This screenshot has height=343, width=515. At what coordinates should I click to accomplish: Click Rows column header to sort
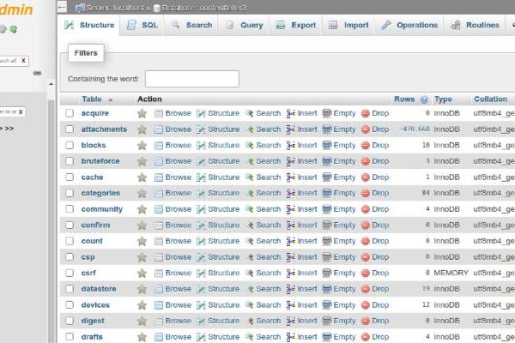pos(404,99)
